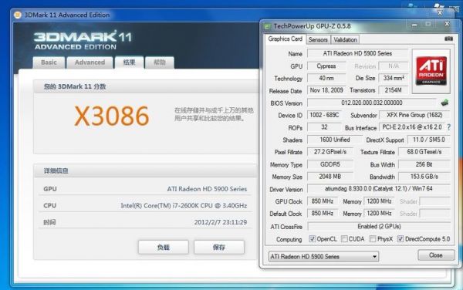
Task: Open the ATI Radeon HD 5900 Series dropdown
Action: pos(323,256)
